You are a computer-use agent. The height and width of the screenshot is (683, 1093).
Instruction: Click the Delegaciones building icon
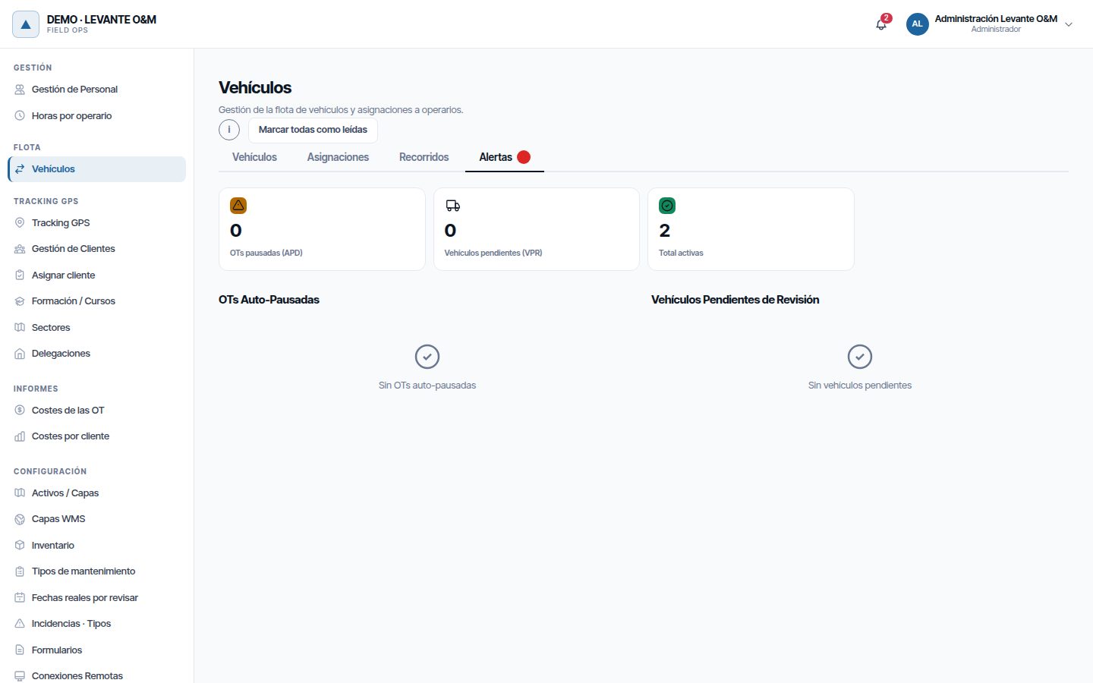pyautogui.click(x=20, y=354)
